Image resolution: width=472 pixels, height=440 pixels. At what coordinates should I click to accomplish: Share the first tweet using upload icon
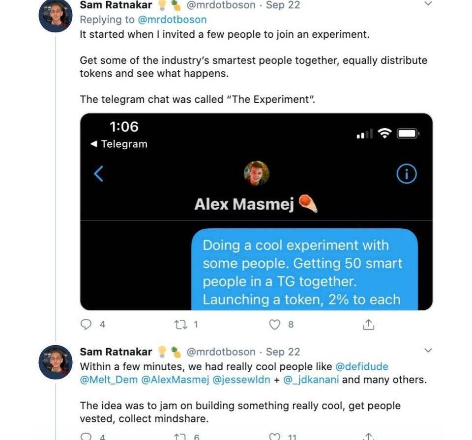(x=369, y=325)
